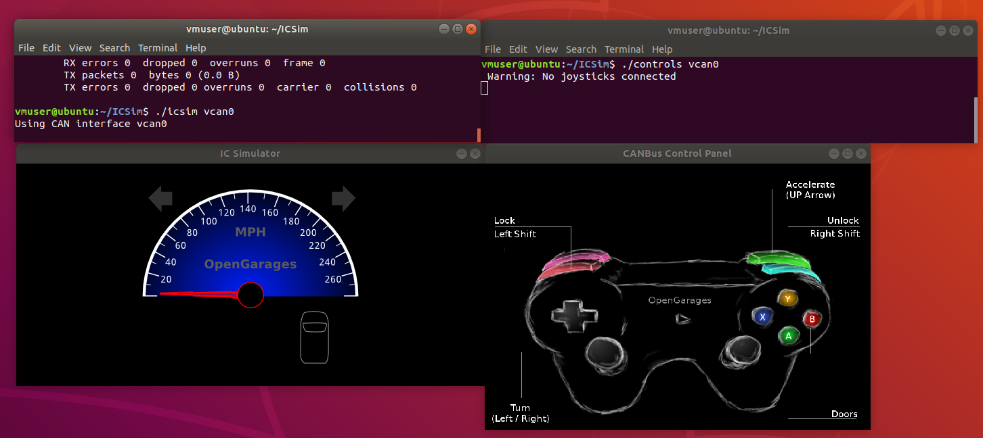Screen dimensions: 983x438
Task: Open Terminal menu in right controls terminal
Action: (624, 49)
